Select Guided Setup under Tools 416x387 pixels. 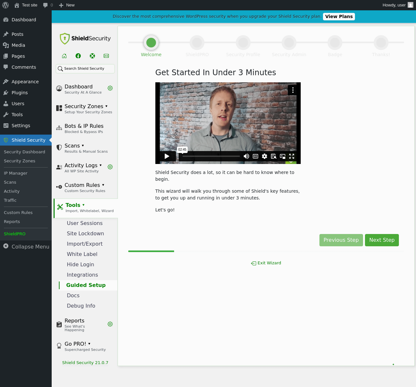pos(86,285)
